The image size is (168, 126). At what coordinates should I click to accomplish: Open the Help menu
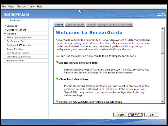[40, 7]
